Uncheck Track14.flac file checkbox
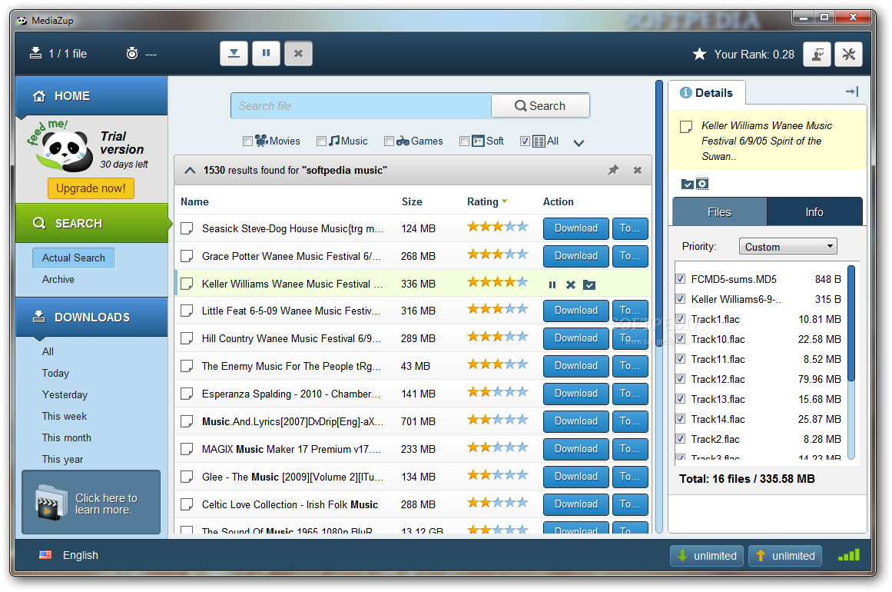The height and width of the screenshot is (592, 892). click(x=681, y=419)
